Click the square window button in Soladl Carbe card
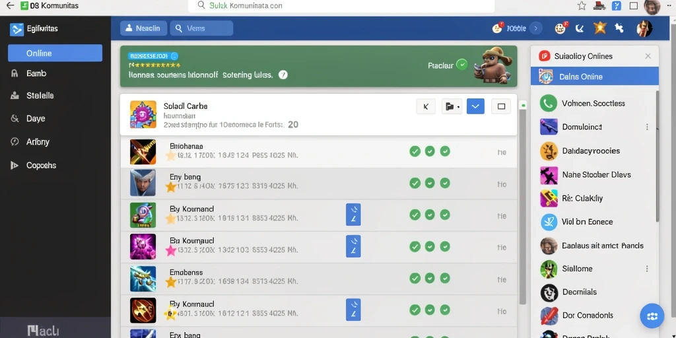The height and width of the screenshot is (338, 676). [x=501, y=106]
